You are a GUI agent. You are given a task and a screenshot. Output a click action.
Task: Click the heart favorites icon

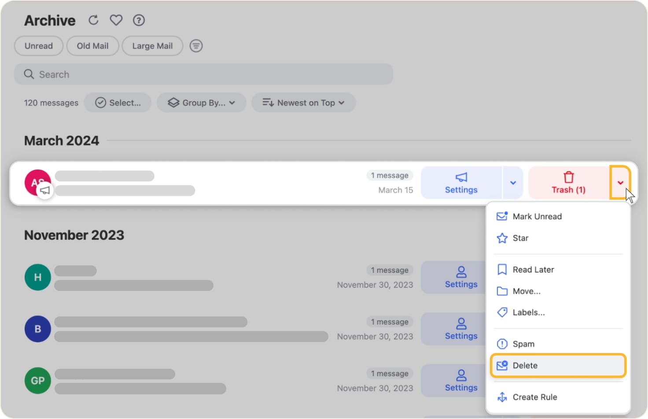[x=116, y=20]
